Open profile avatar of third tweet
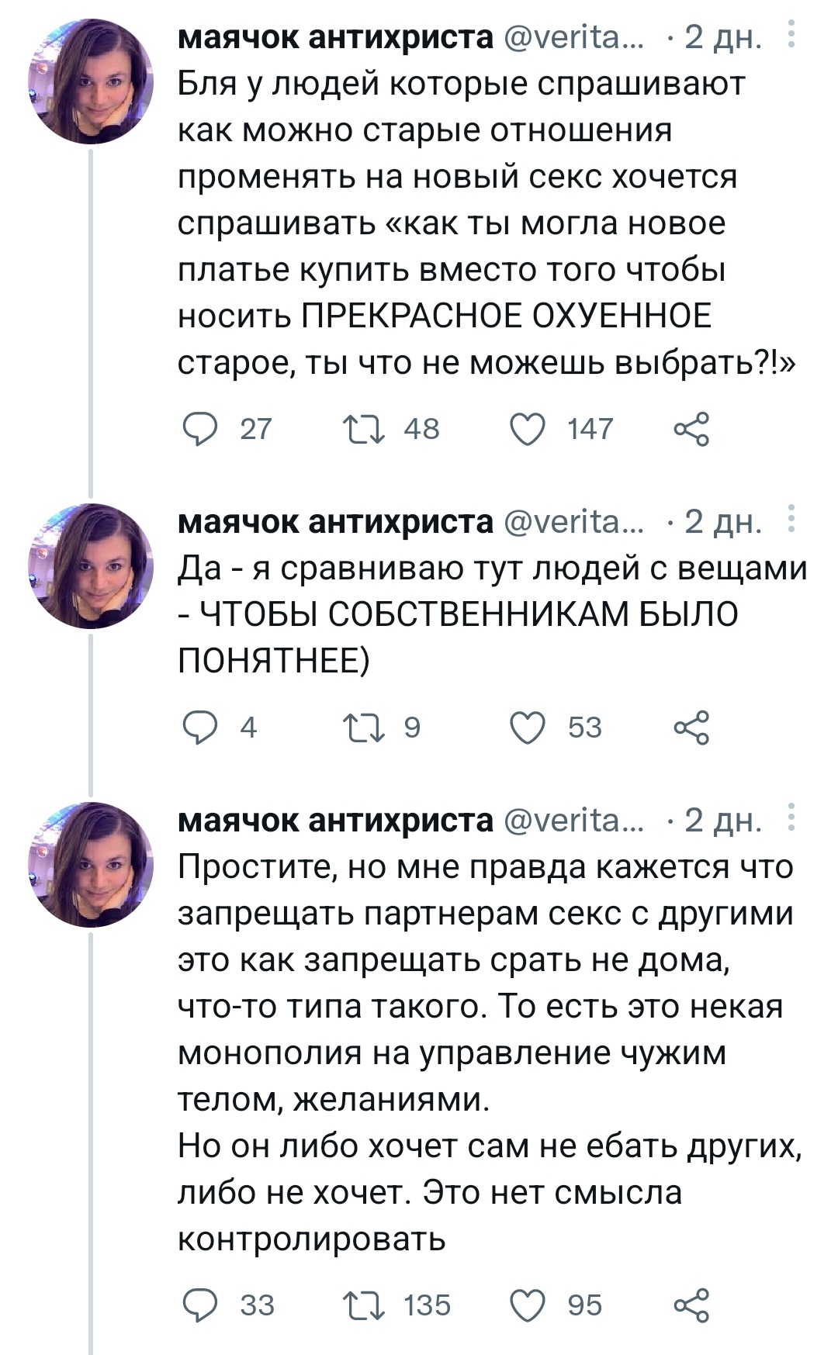This screenshot has width=838, height=1355. coord(91,865)
